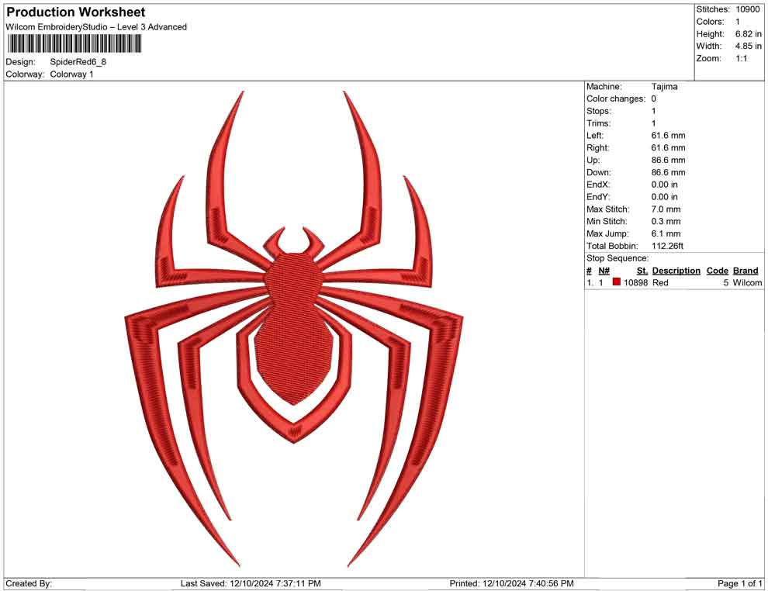
Task: Select the 'Production Worksheet' title text
Action: [76, 12]
